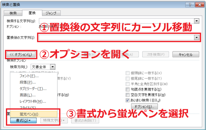Close the 検索と置換 dialog
Screen dimensions: 206x130
(x=198, y=4)
